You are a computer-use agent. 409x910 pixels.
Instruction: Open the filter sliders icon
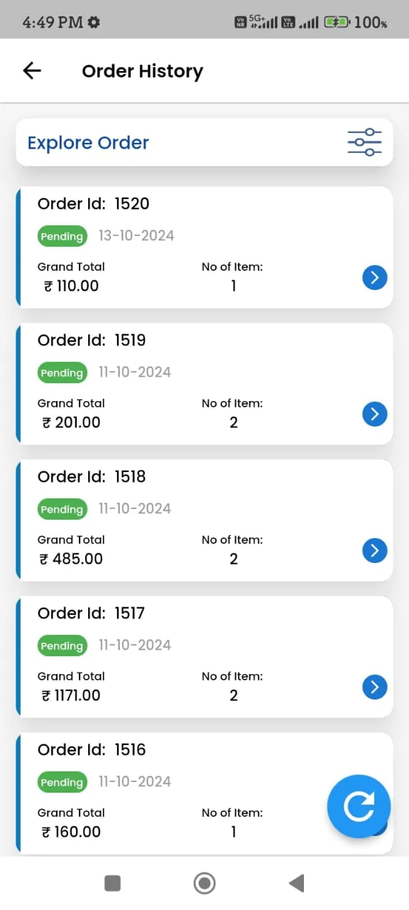(365, 142)
